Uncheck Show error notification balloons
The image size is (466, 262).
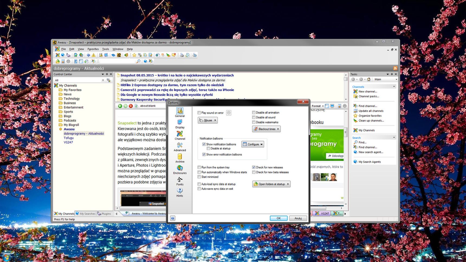pyautogui.click(x=204, y=155)
